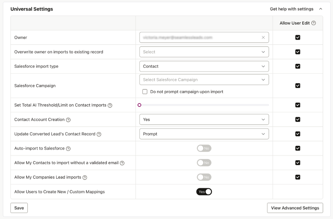This screenshot has height=219, width=333.
Task: Click the Save button
Action: coord(19,208)
